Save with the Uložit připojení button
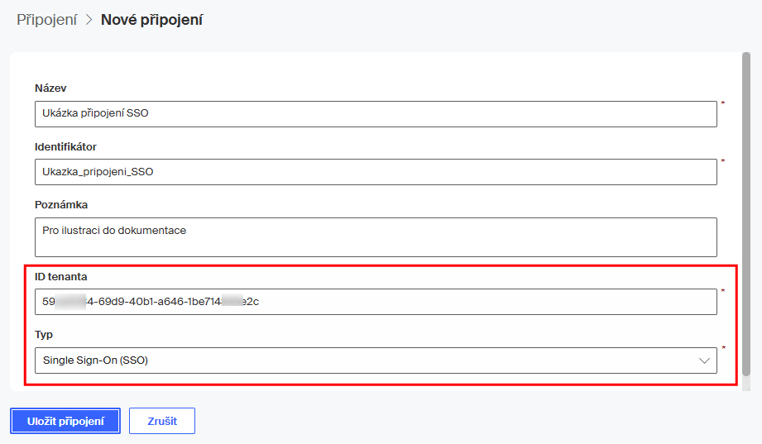The width and height of the screenshot is (762, 444). coord(65,421)
